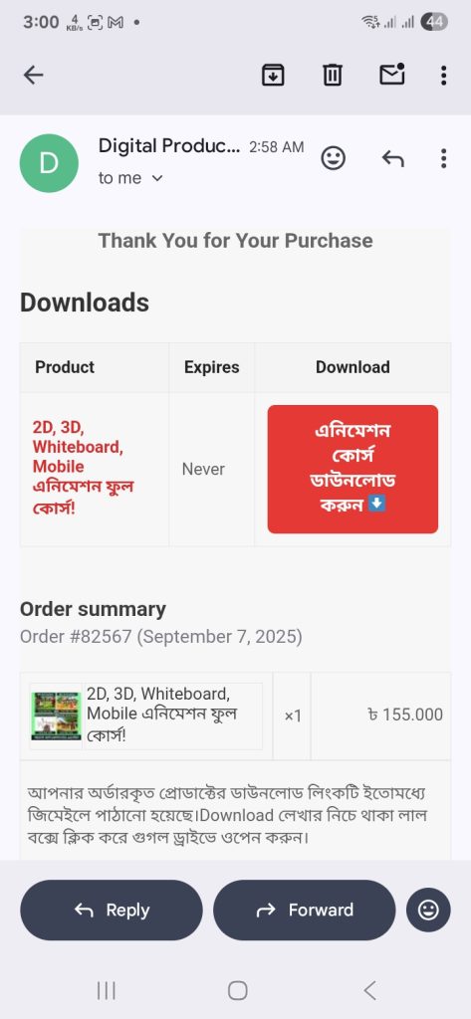Open the top toolbar overflow menu
471x1019 pixels.
(443, 76)
